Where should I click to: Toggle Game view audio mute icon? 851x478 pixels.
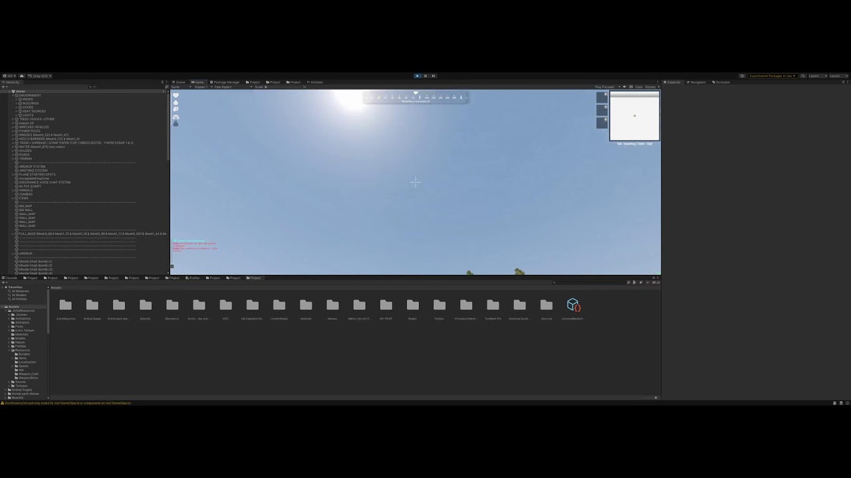point(625,87)
